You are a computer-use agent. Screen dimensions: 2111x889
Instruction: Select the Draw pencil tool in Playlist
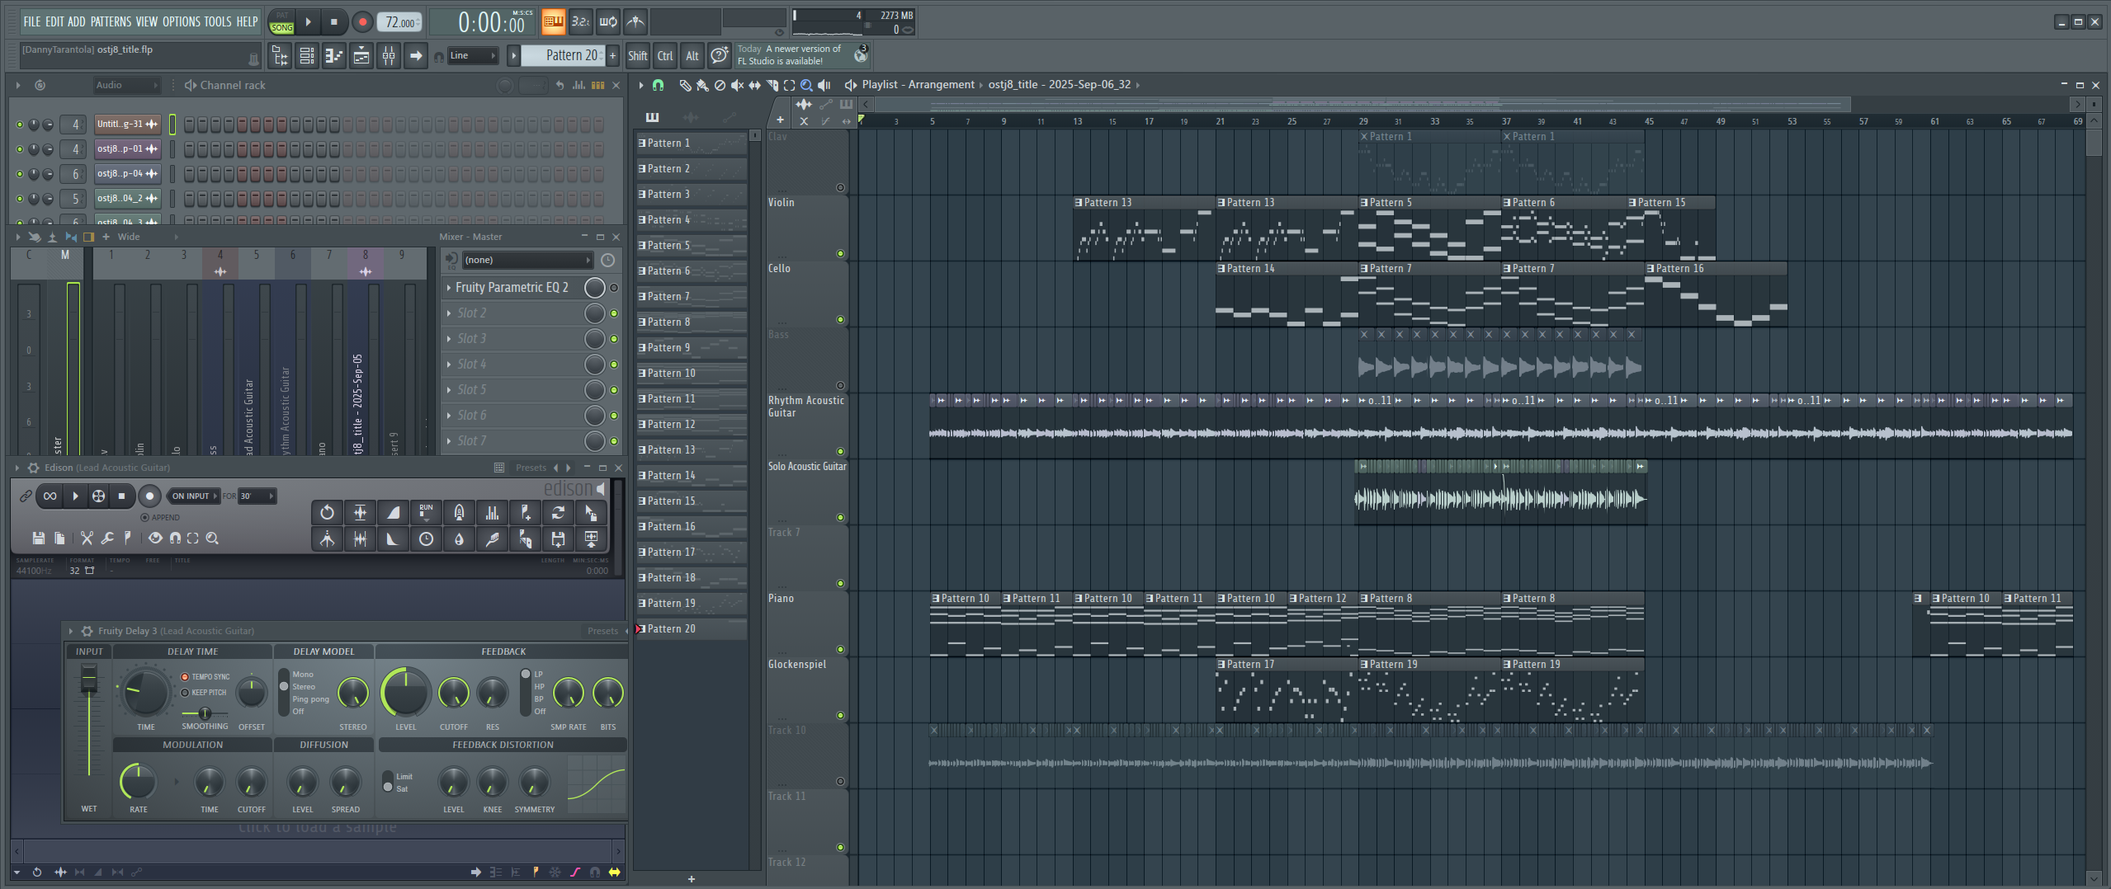(684, 85)
